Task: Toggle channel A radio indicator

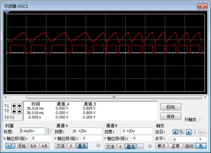Action: pos(98,146)
